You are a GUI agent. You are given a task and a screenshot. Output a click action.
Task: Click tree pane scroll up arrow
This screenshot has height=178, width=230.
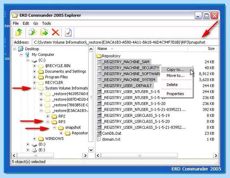click(91, 49)
